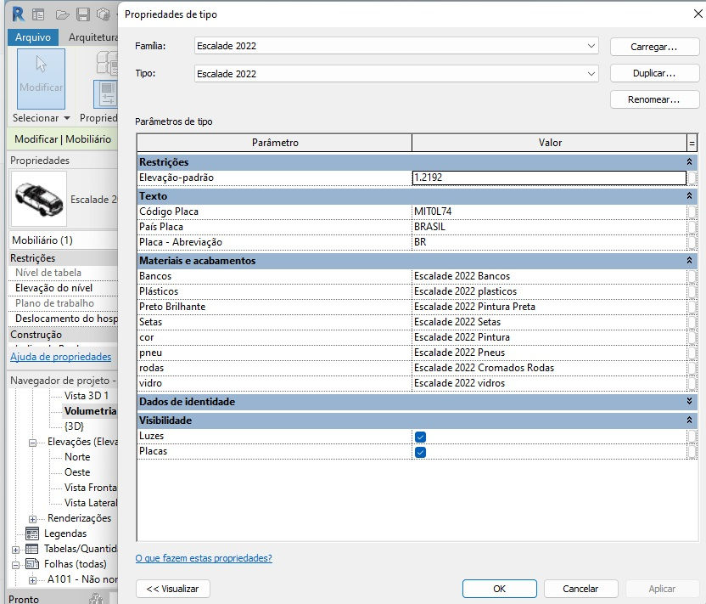This screenshot has height=604, width=706.
Task: Click the highlighted Propriedades palette icon
Action: click(106, 93)
